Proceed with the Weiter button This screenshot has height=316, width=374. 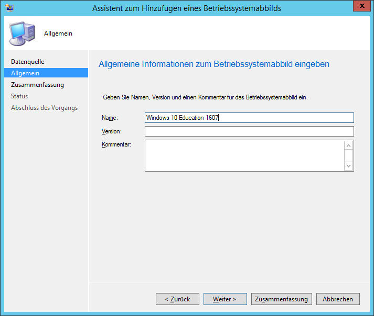(x=225, y=299)
